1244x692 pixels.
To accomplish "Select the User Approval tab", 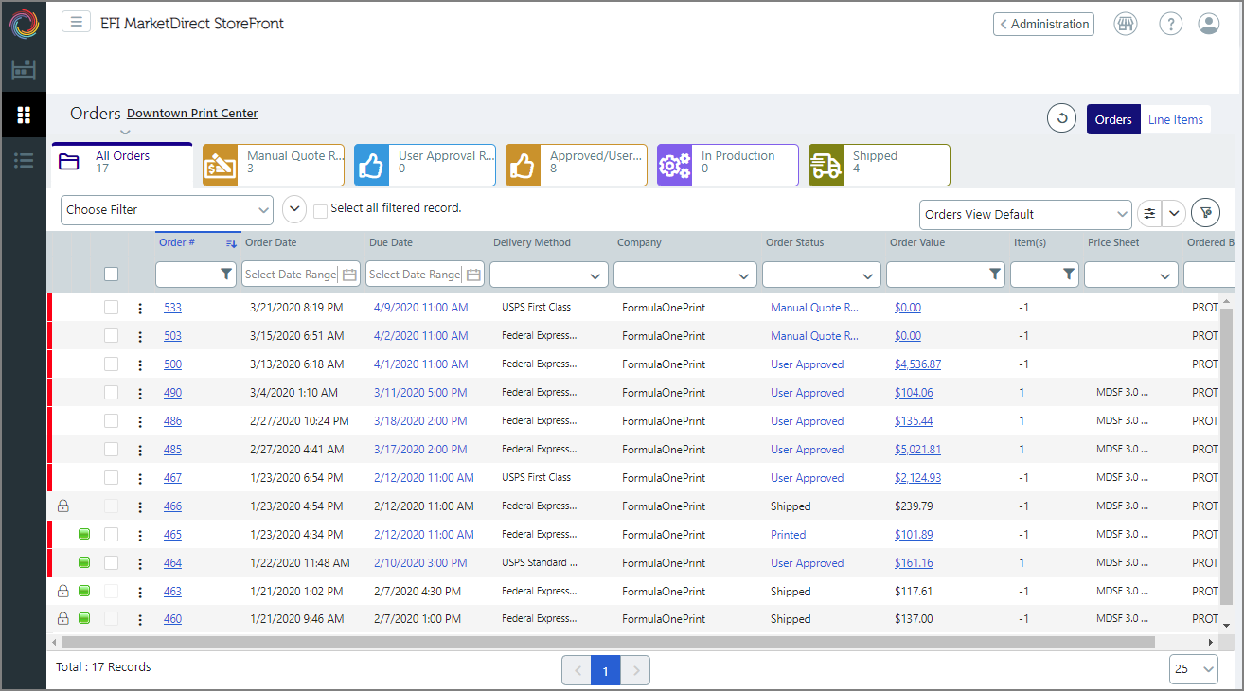I will click(424, 165).
